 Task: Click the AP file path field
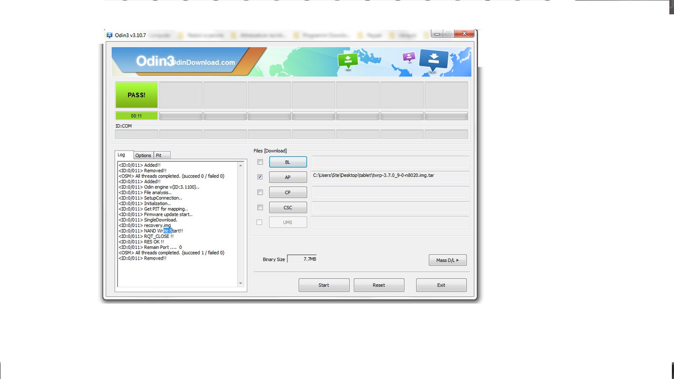390,177
